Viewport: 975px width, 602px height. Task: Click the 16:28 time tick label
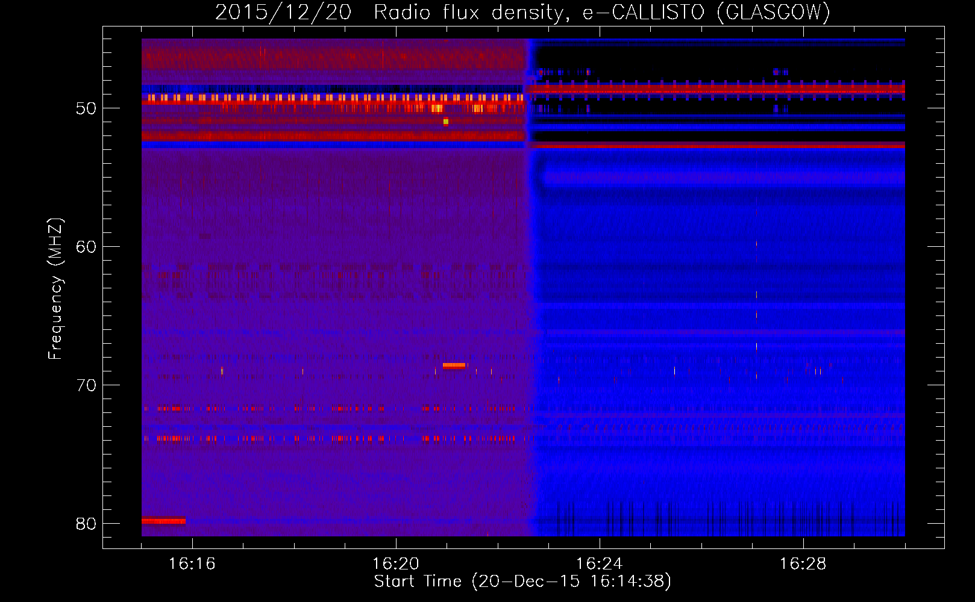tap(803, 564)
